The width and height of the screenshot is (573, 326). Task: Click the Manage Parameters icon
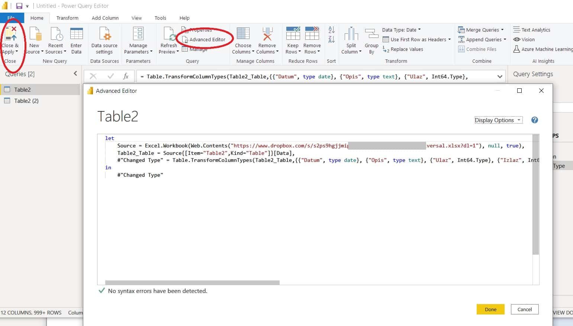click(138, 33)
